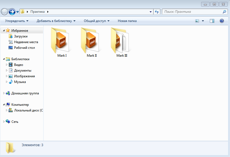
Task: Click the Help question mark icon
Action: [x=222, y=21]
